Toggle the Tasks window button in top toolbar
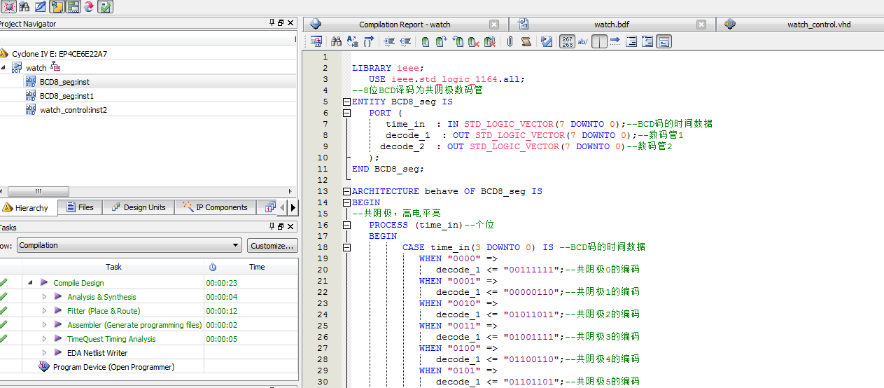The width and height of the screenshot is (884, 388). pos(105,7)
